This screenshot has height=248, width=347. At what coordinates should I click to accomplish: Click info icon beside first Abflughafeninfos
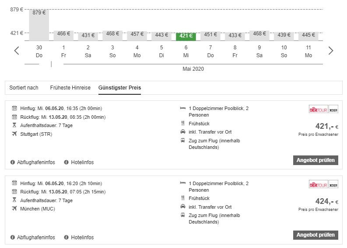(13, 162)
